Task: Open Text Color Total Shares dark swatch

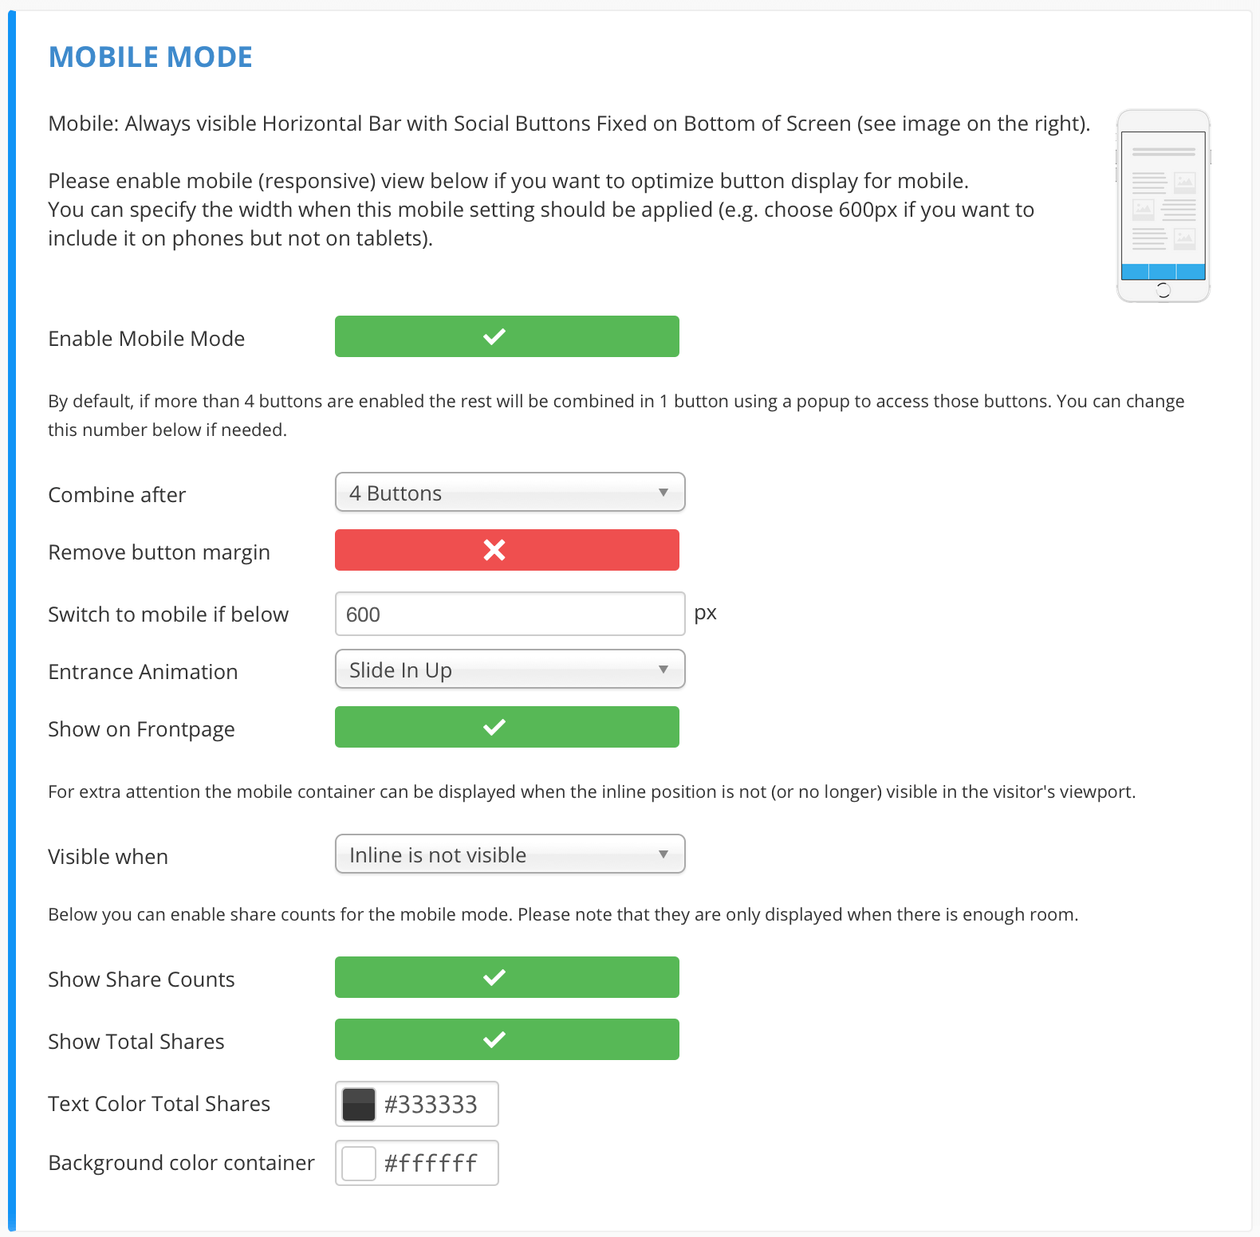Action: click(x=359, y=1104)
